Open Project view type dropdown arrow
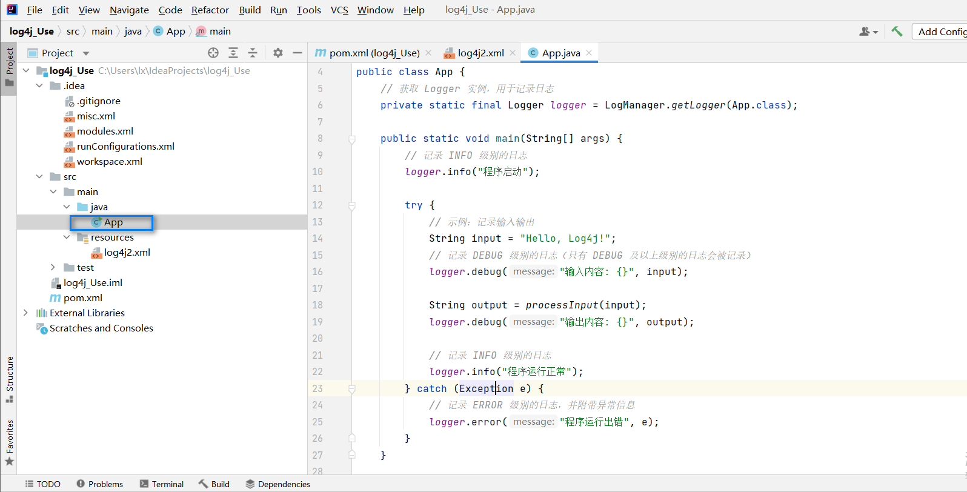The height and width of the screenshot is (492, 967). coord(86,53)
